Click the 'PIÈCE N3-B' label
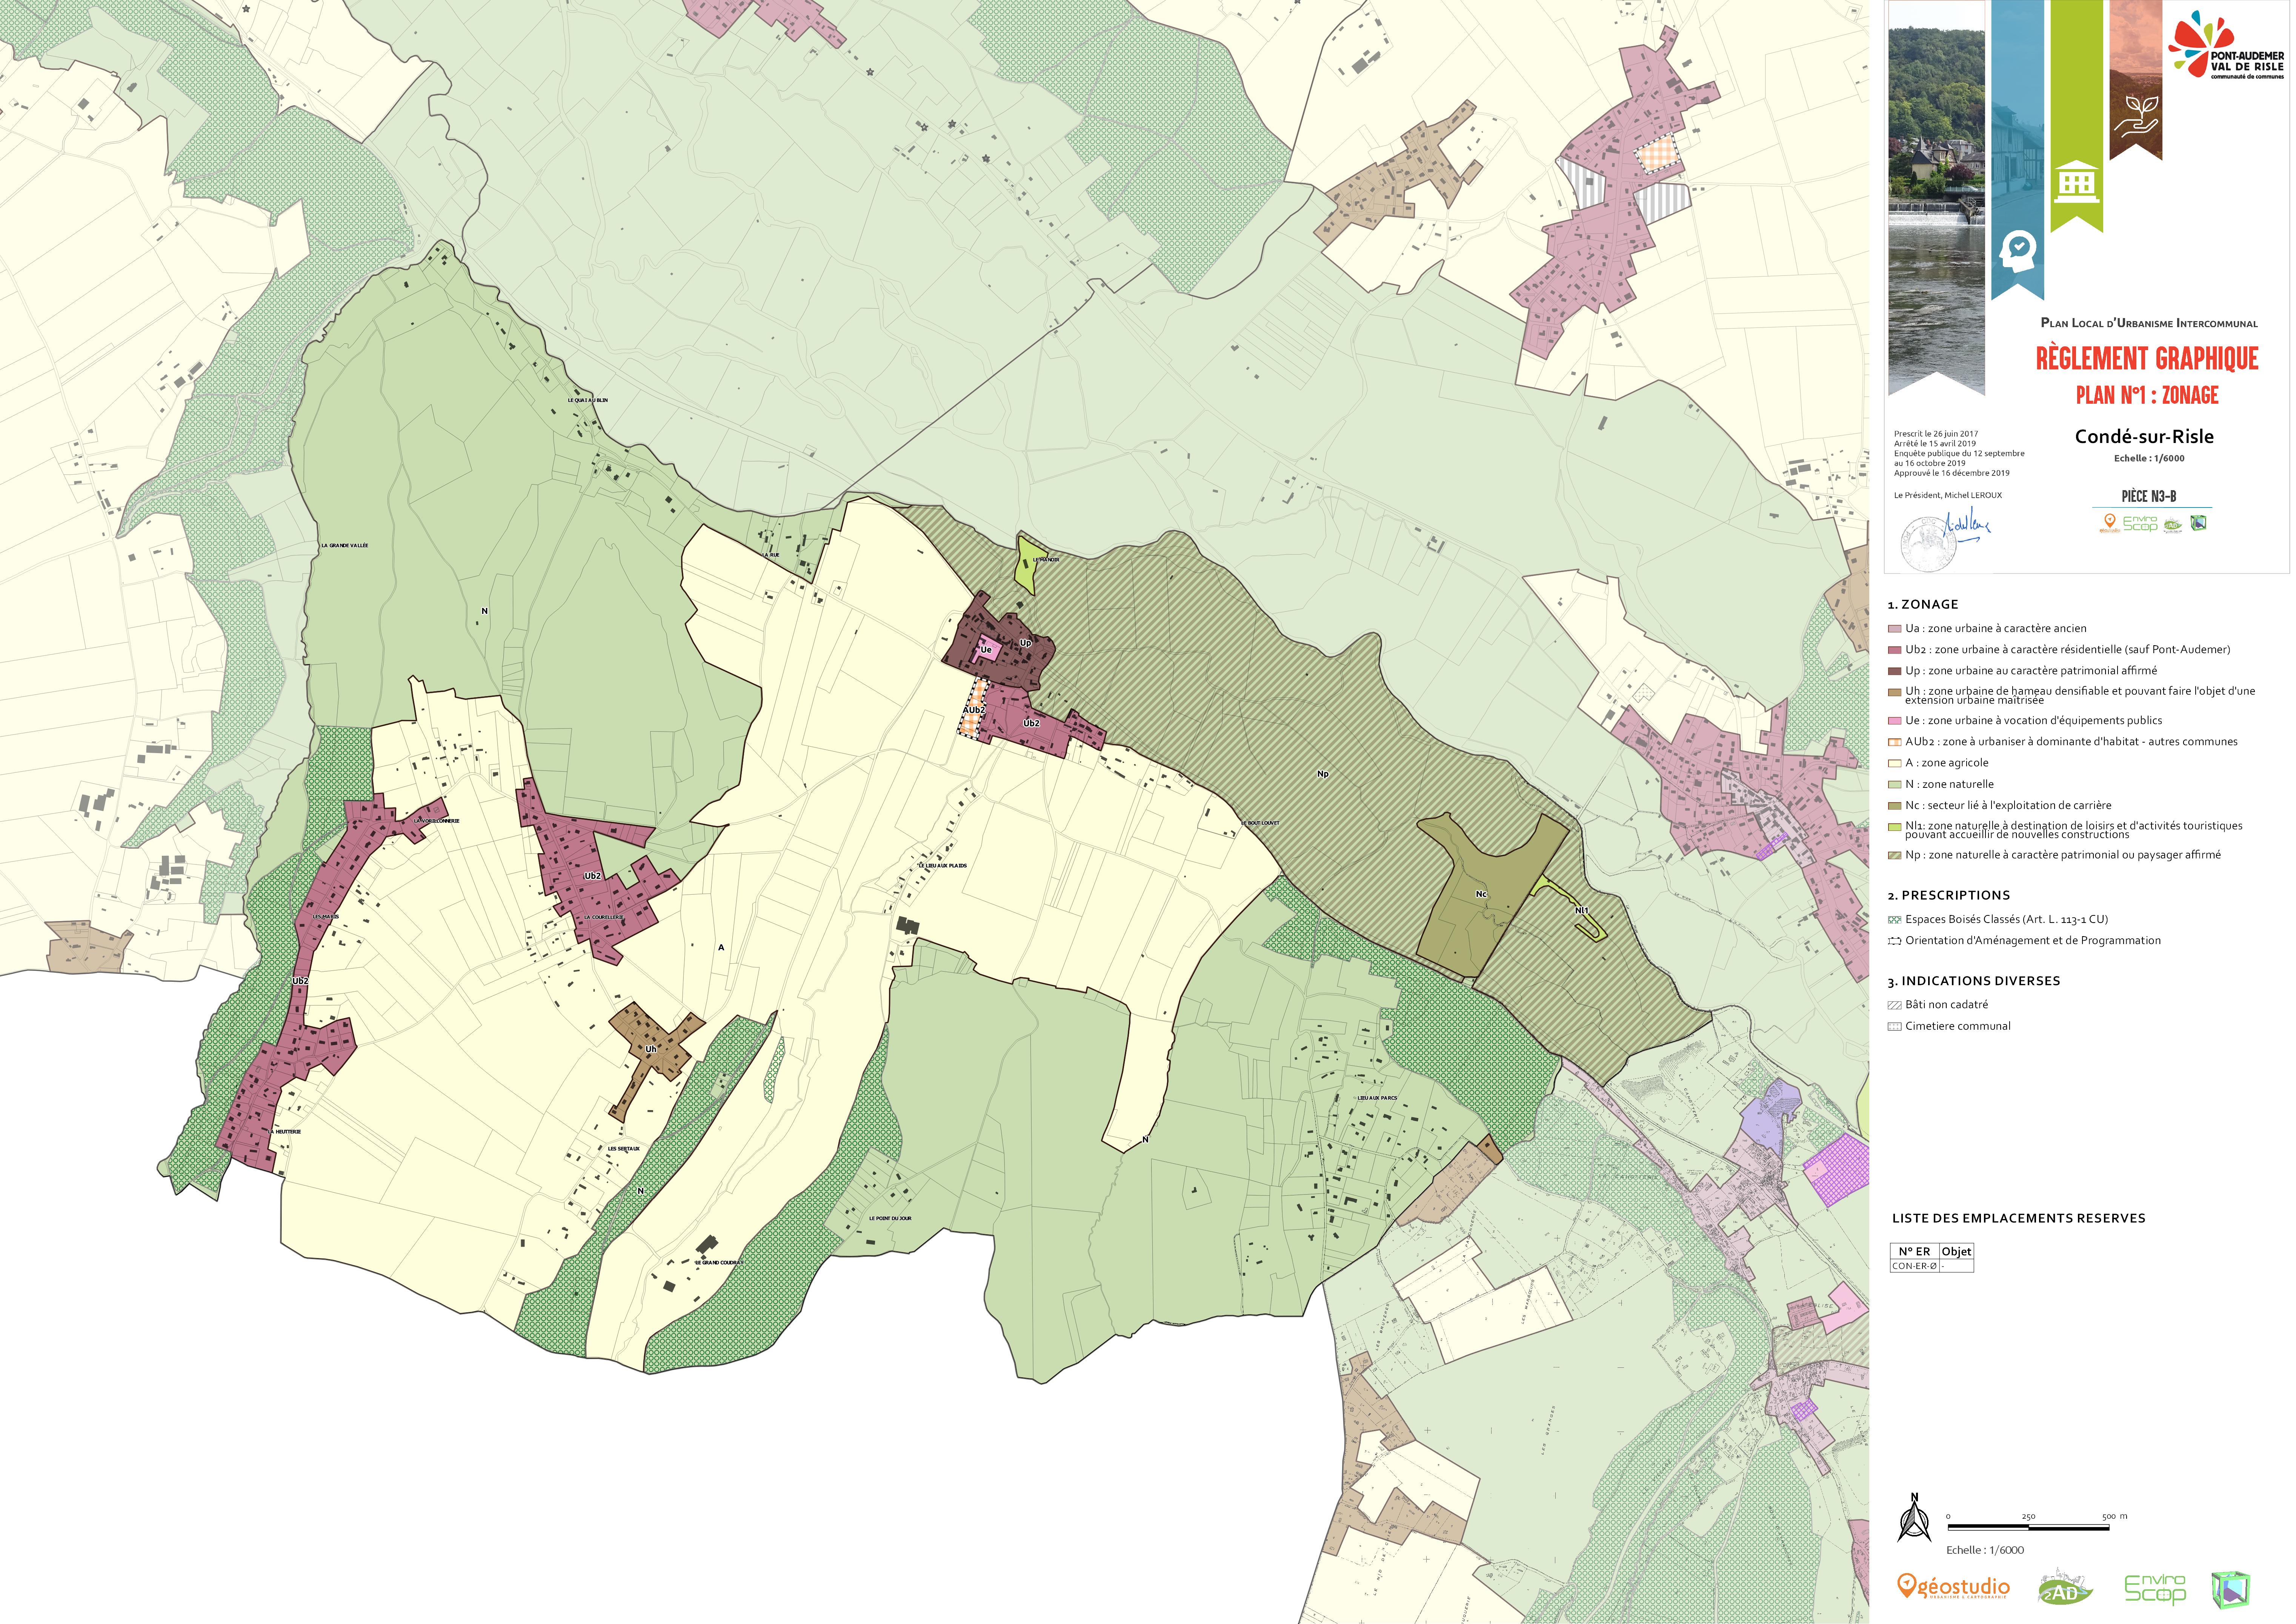Screen dimensions: 2296x1624 coord(2148,496)
